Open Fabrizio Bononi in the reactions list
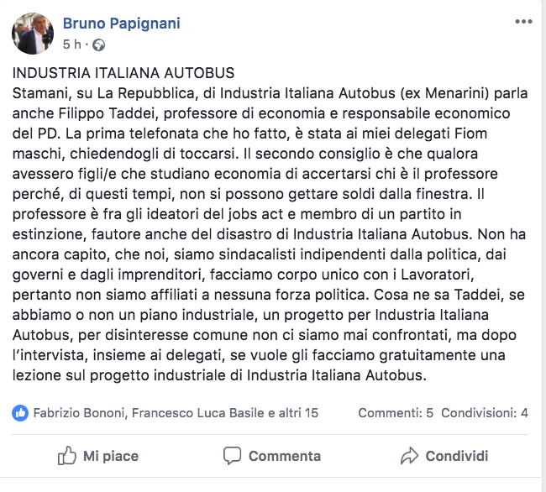Viewport: 546px width, 492px height. 81,413
